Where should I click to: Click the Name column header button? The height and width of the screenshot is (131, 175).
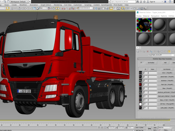coord(152,69)
